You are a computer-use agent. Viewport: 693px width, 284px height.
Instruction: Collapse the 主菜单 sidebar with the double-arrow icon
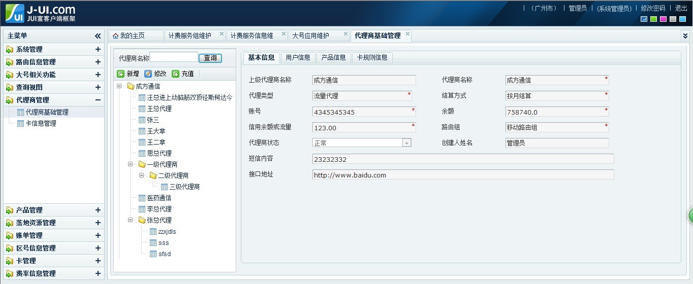[x=98, y=36]
